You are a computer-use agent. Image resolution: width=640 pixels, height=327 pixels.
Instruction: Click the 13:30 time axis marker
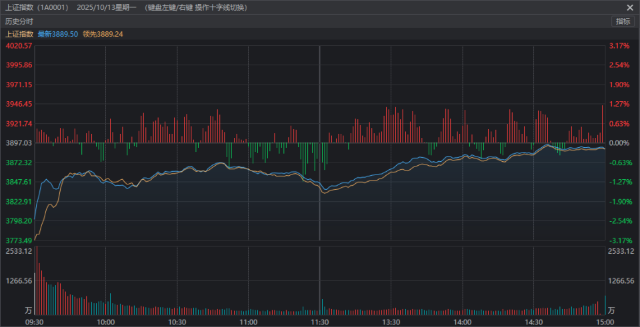[391, 322]
